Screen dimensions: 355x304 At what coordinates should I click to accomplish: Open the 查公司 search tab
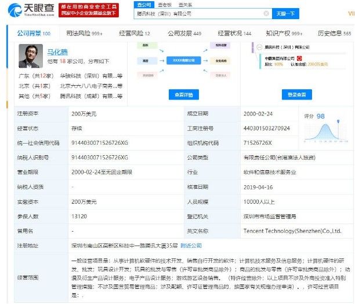pyautogui.click(x=144, y=5)
